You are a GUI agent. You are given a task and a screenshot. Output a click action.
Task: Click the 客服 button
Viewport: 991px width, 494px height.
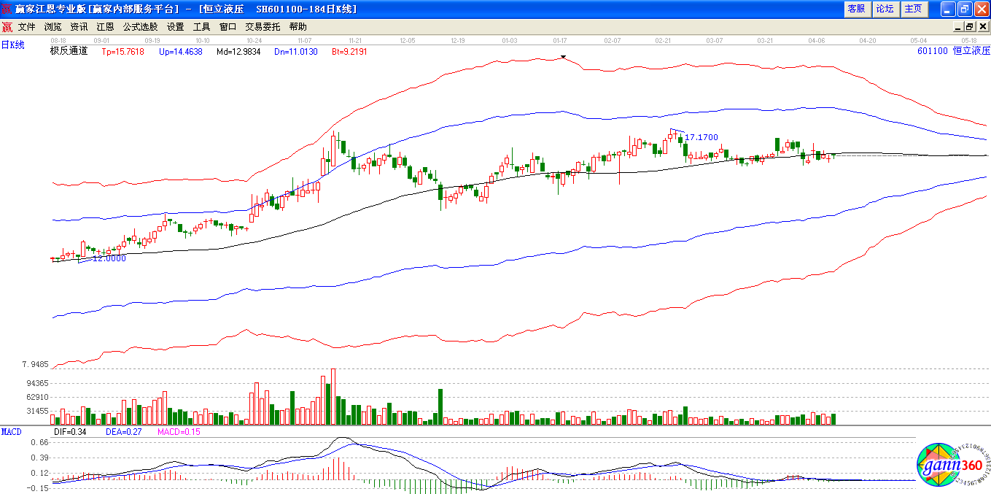(856, 9)
